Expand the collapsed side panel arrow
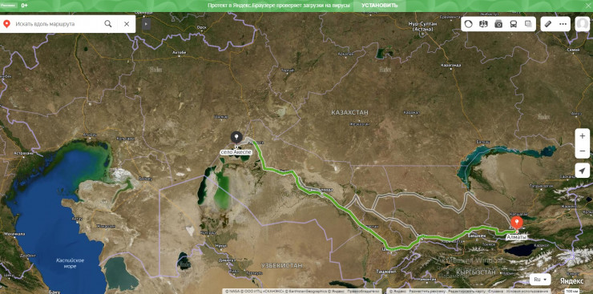Screen dimensions: 593x294 pyautogui.click(x=147, y=24)
